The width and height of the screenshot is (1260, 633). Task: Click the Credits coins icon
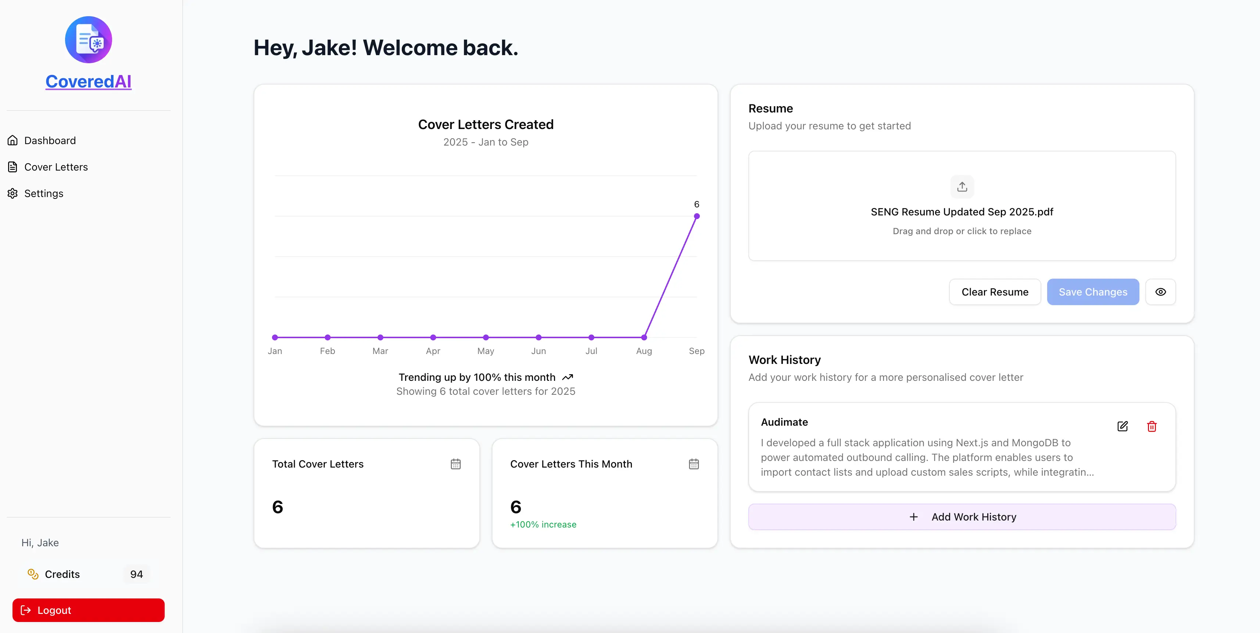[x=33, y=574]
